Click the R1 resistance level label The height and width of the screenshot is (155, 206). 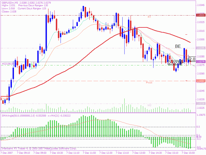(149, 17)
